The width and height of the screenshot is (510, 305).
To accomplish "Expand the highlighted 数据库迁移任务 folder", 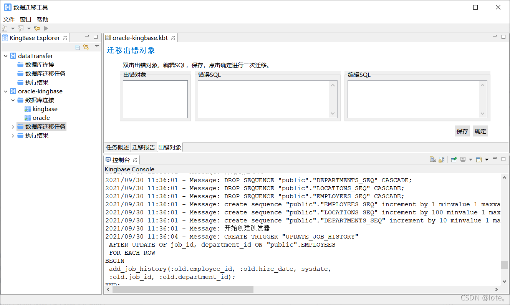I will [13, 127].
